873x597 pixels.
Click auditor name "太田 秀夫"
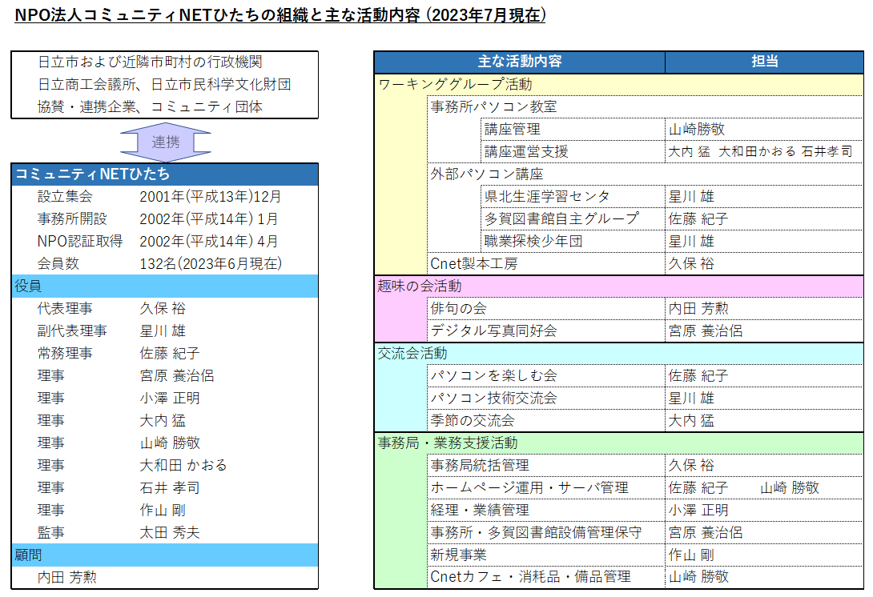click(x=170, y=532)
